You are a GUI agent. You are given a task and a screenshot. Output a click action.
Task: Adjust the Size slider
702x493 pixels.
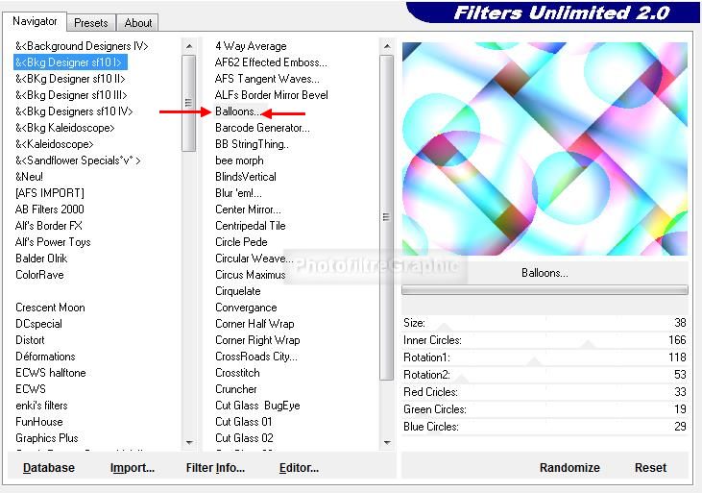click(545, 323)
